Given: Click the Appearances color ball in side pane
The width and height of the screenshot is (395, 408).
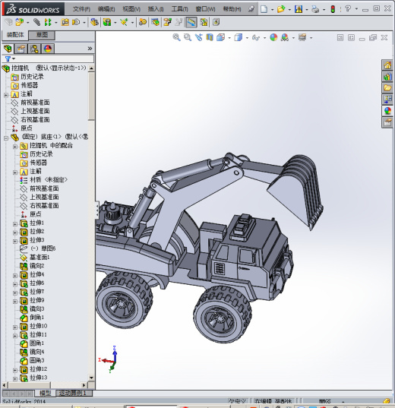Looking at the screenshot, I should pyautogui.click(x=387, y=111).
